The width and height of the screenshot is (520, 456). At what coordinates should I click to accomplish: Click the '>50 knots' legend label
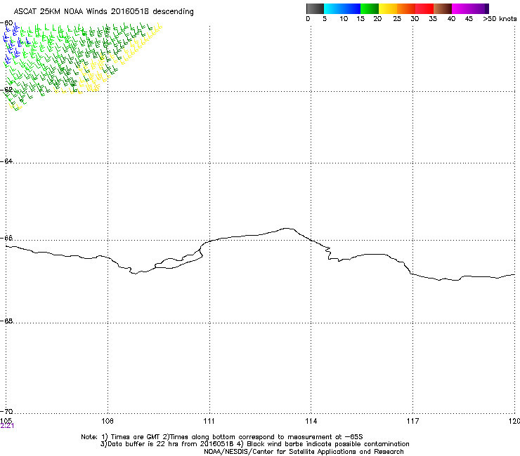point(500,19)
